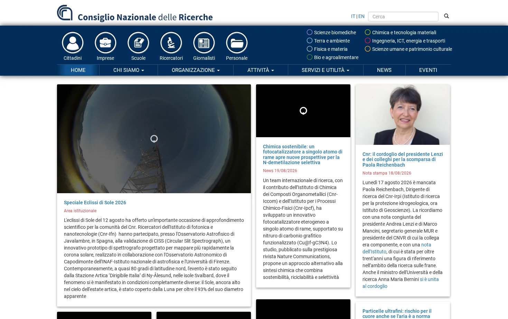The width and height of the screenshot is (508, 319).
Task: Expand the ORGANIZZAZIONE dropdown menu
Action: [x=196, y=70]
